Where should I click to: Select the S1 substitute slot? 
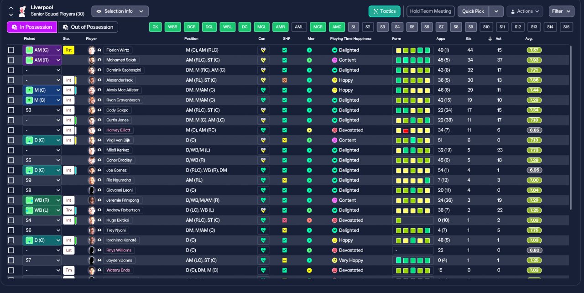354,27
